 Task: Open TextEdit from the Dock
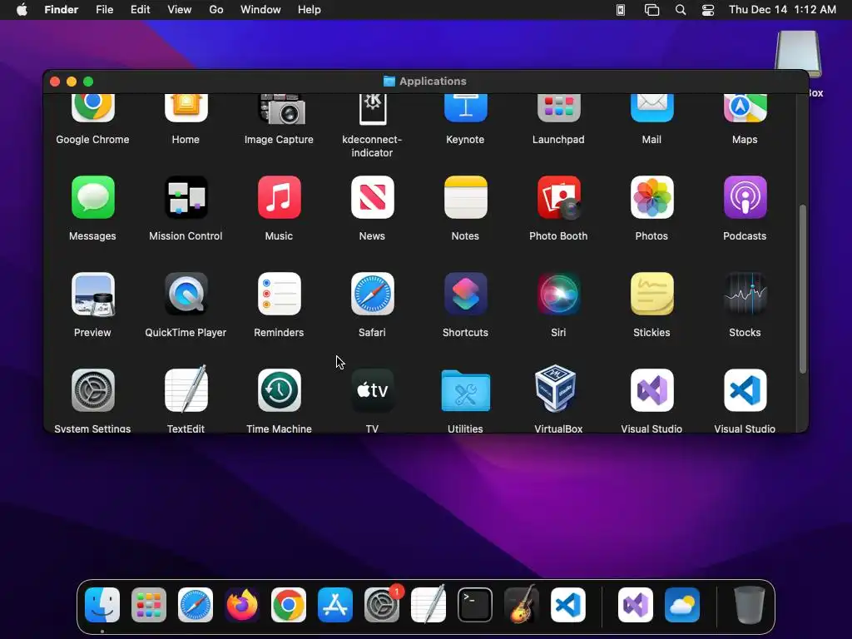[428, 604]
